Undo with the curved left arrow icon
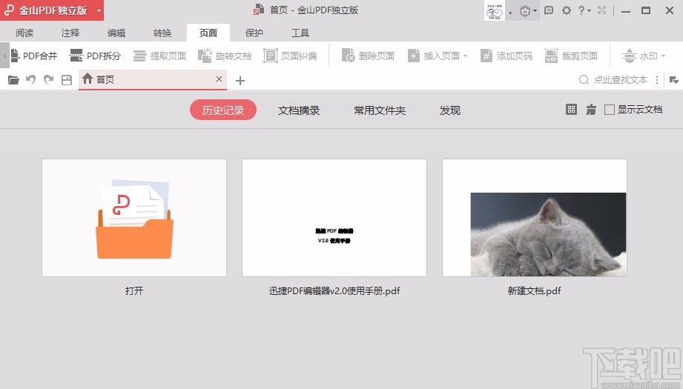Screen dimensions: 683x389 coord(30,80)
